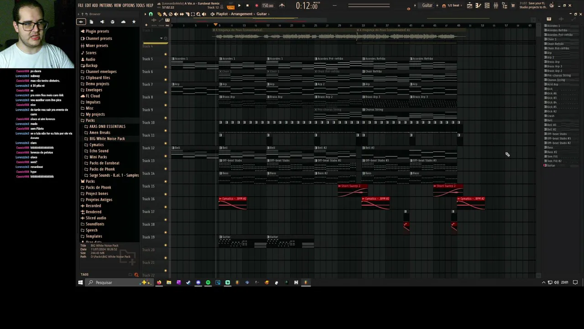The width and height of the screenshot is (584, 329).
Task: Open the Piano roll from toolbar
Action: click(479, 5)
